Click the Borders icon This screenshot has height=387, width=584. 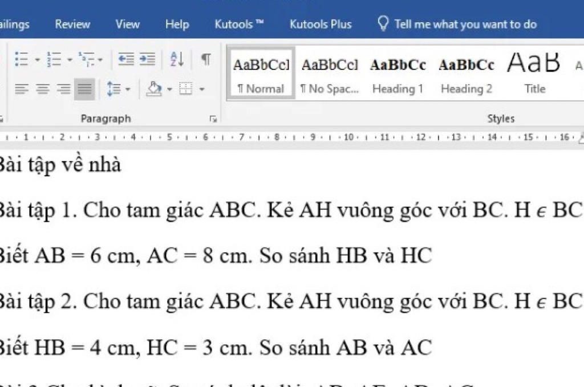185,88
